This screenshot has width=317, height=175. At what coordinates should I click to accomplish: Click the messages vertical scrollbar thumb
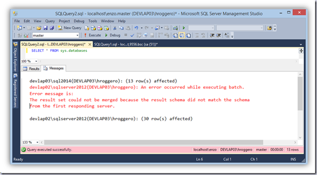[300, 93]
